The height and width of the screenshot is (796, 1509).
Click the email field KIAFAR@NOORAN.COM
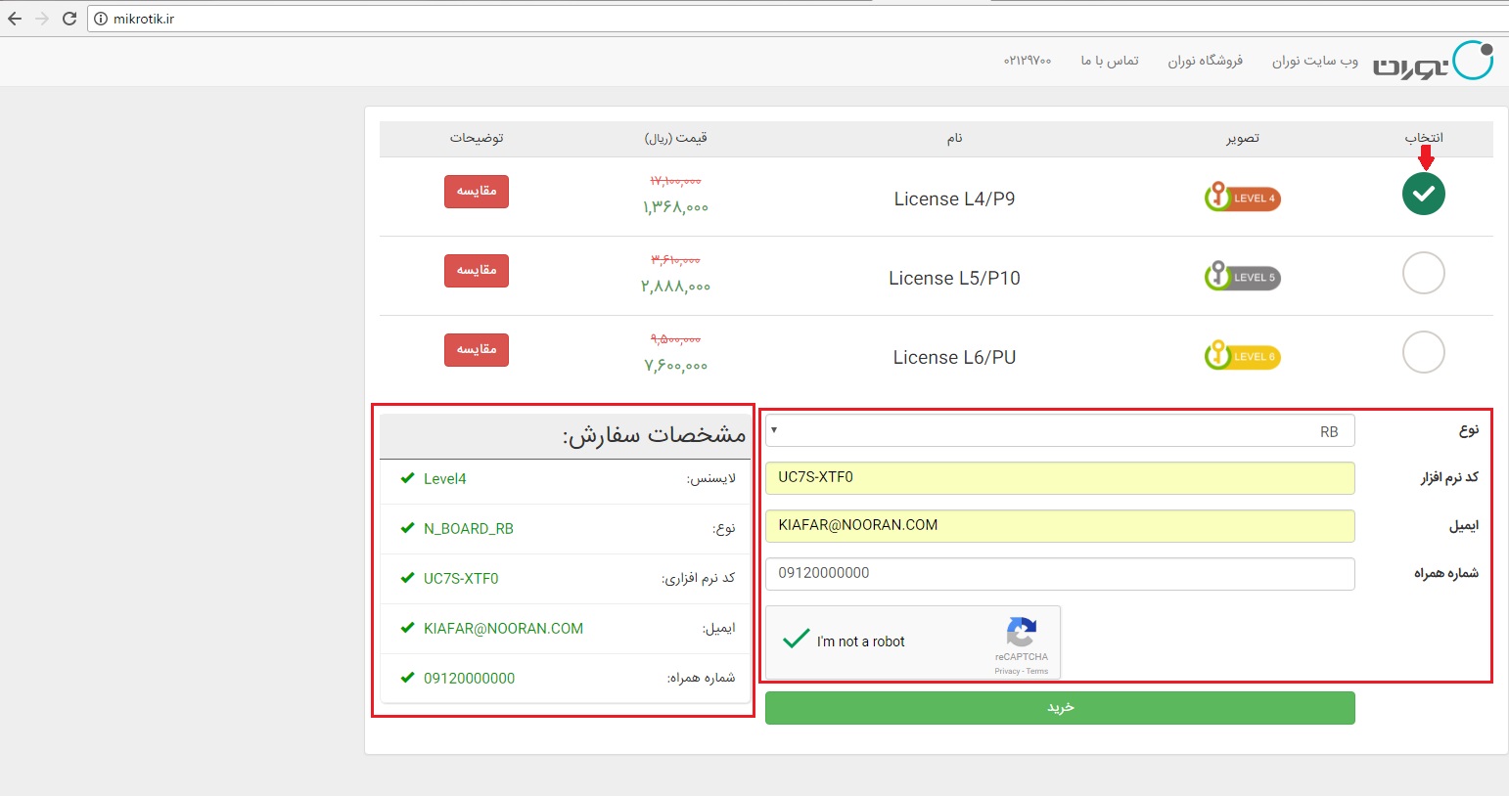pos(1060,526)
